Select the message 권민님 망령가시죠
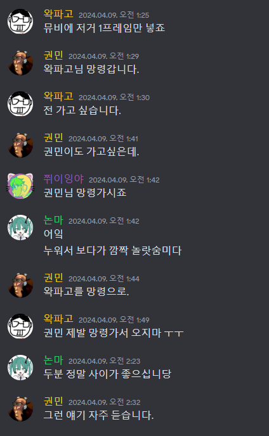Image resolution: width=269 pixels, height=436 pixels. coord(85,193)
